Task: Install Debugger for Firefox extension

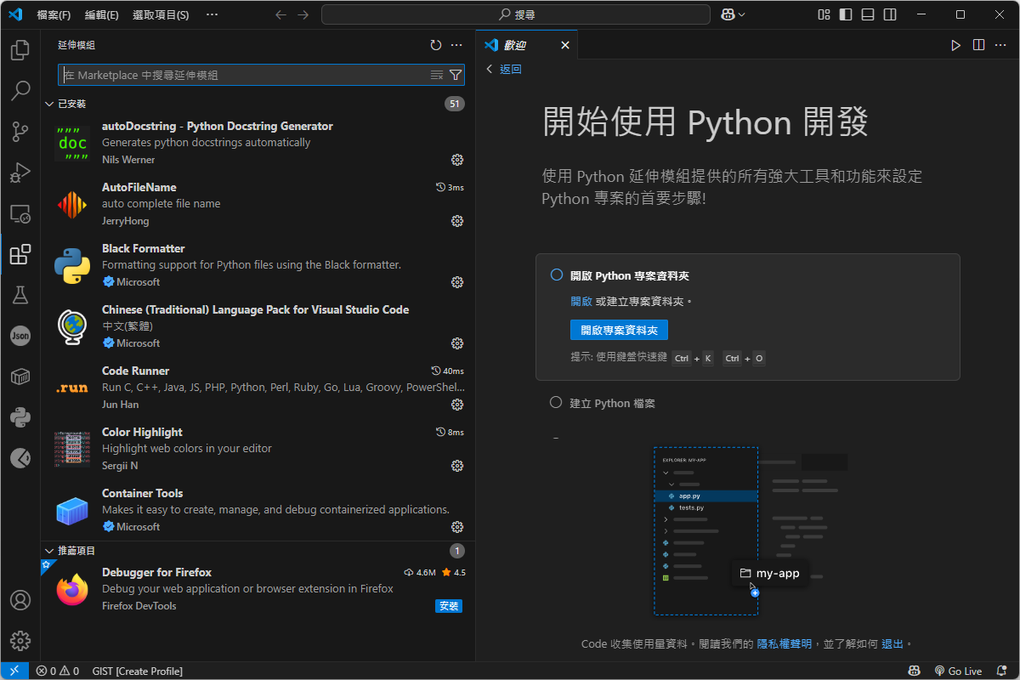Action: click(449, 606)
